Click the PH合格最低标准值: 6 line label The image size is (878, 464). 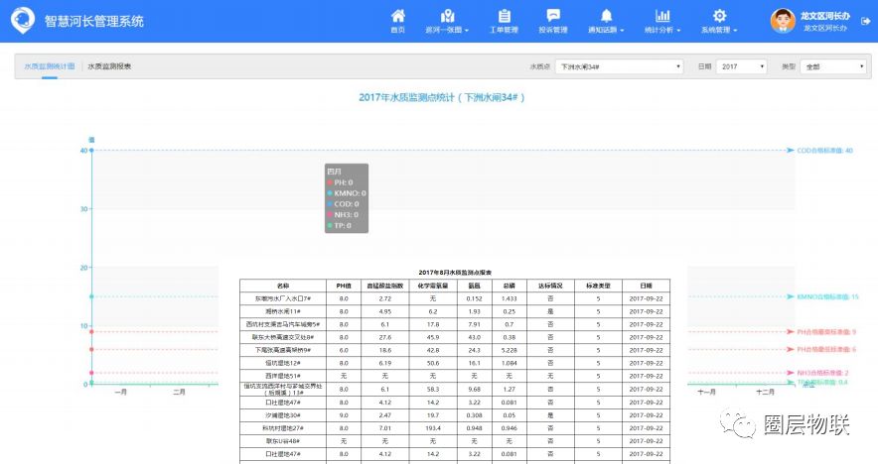pyautogui.click(x=826, y=349)
